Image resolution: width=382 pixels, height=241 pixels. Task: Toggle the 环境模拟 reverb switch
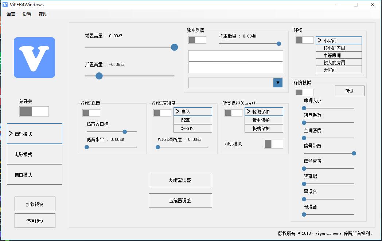pyautogui.click(x=304, y=92)
